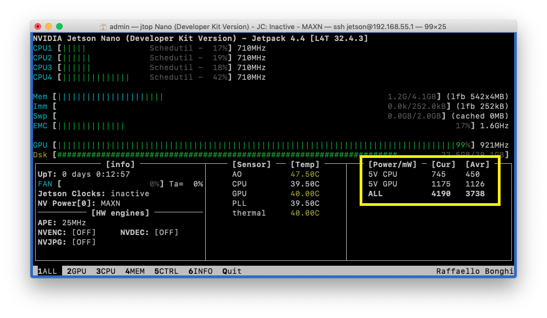Viewport: 547px width, 318px height.
Task: Click the yellow minimize window button
Action: [x=49, y=26]
